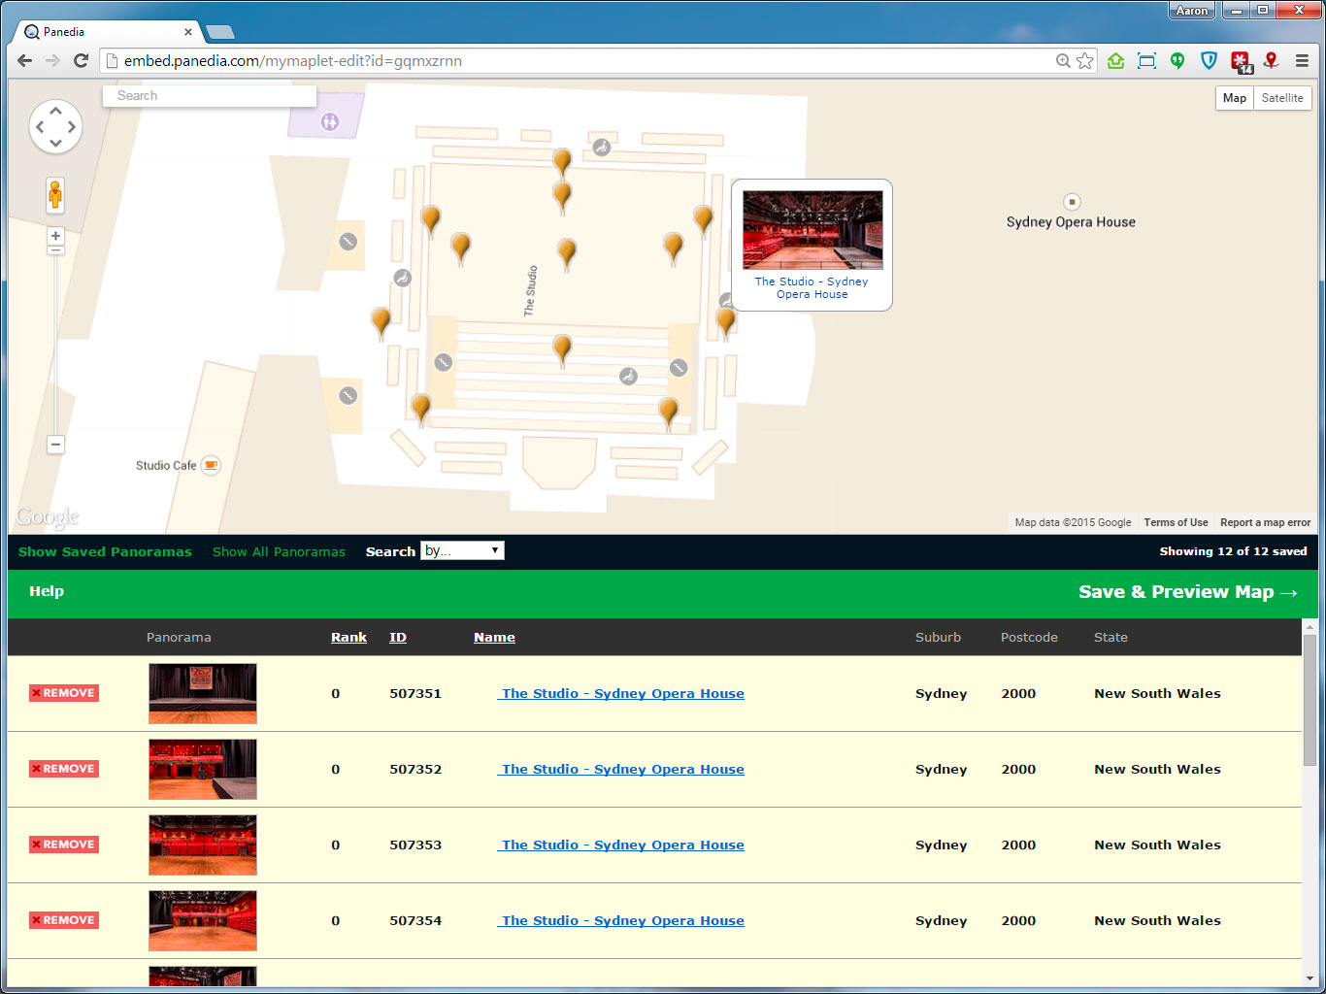Click the blue shield extension icon

point(1209,61)
